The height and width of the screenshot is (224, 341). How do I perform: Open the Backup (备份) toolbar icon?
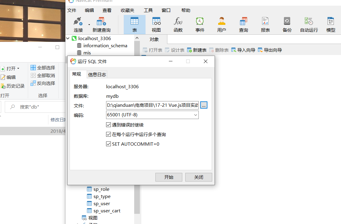(x=287, y=22)
